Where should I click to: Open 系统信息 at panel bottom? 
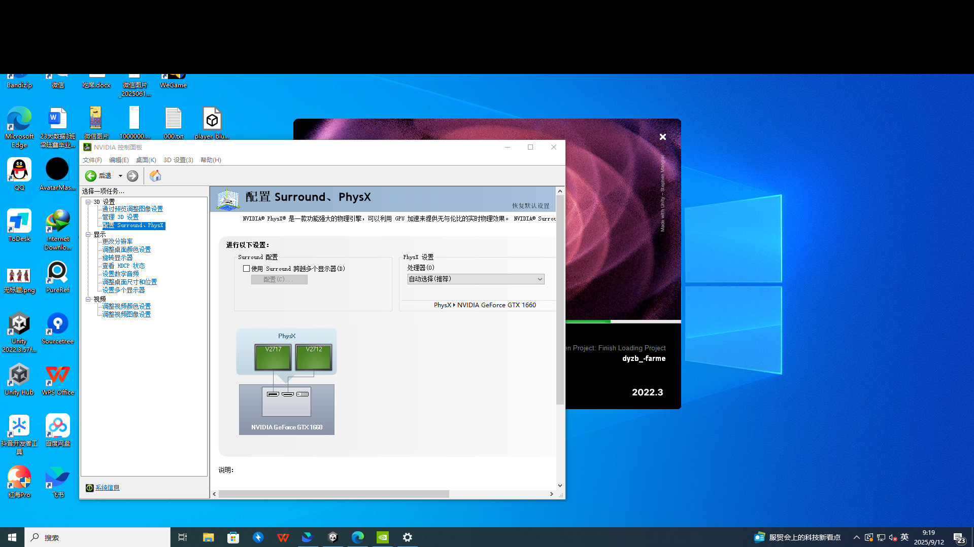pyautogui.click(x=107, y=487)
